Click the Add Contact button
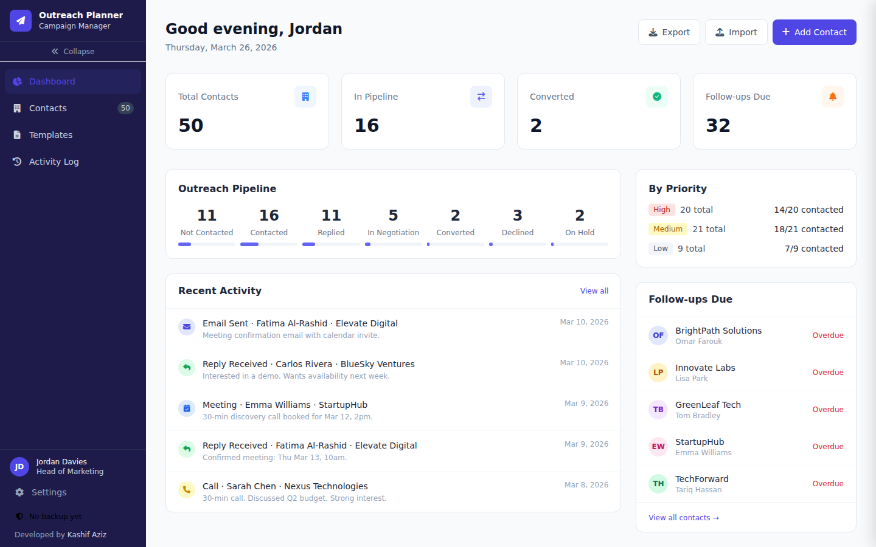This screenshot has height=547, width=876. click(814, 32)
